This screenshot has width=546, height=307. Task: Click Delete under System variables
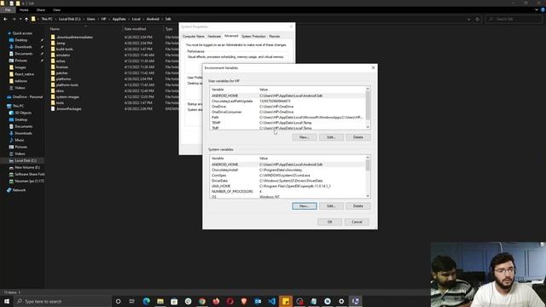click(358, 206)
